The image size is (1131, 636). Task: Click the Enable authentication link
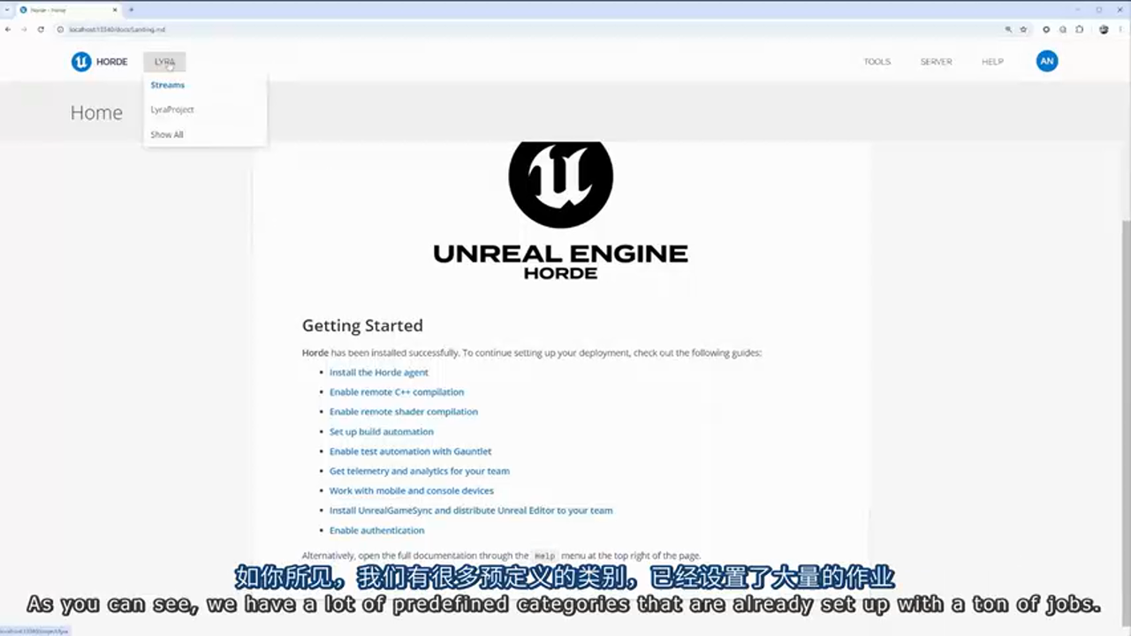click(376, 530)
